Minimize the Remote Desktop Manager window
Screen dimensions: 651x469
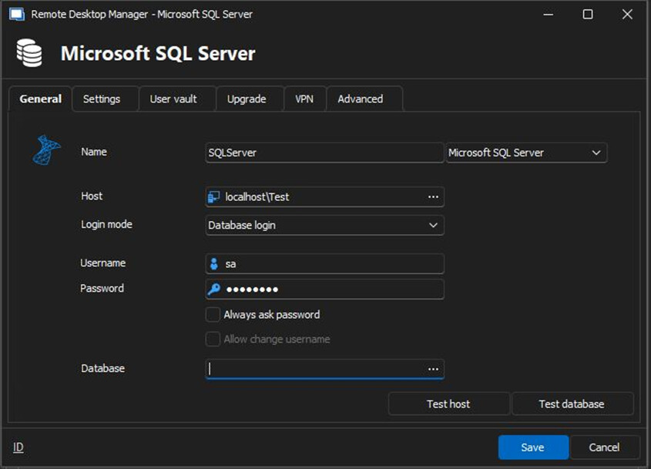pyautogui.click(x=549, y=14)
